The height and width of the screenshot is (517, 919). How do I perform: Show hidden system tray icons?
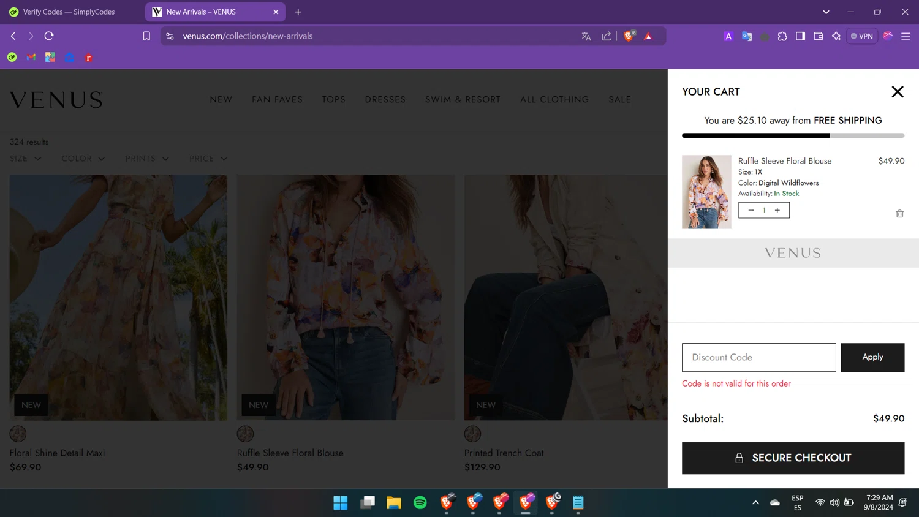(x=755, y=502)
